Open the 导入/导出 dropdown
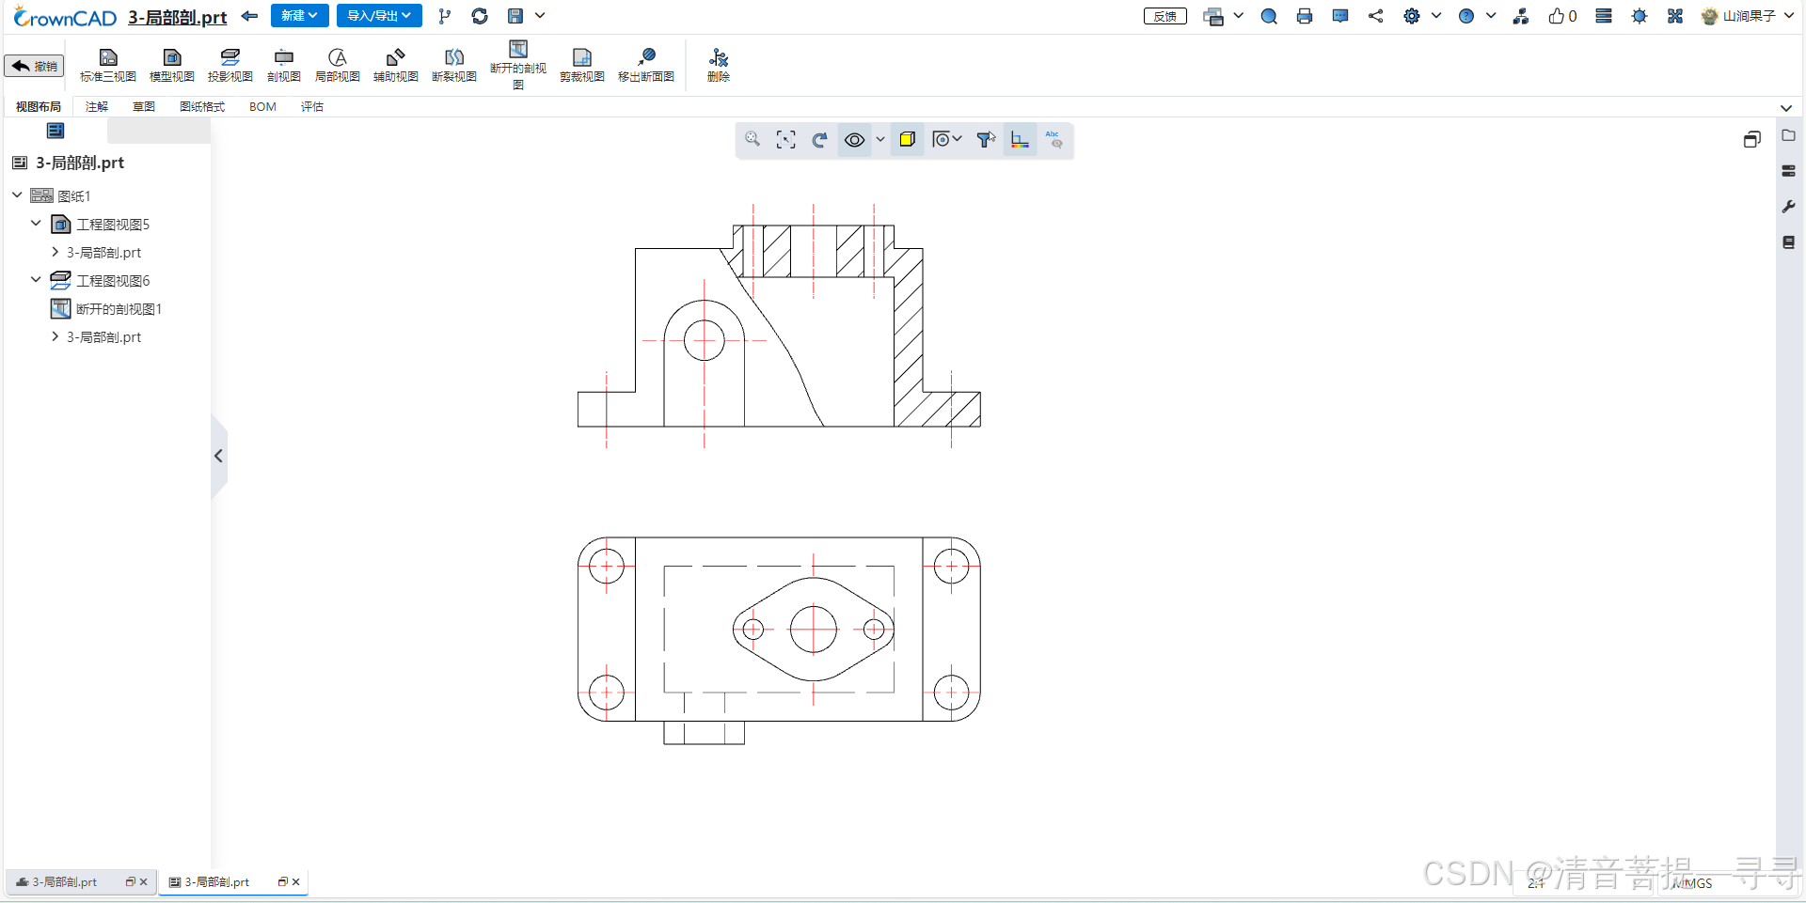 pos(379,16)
